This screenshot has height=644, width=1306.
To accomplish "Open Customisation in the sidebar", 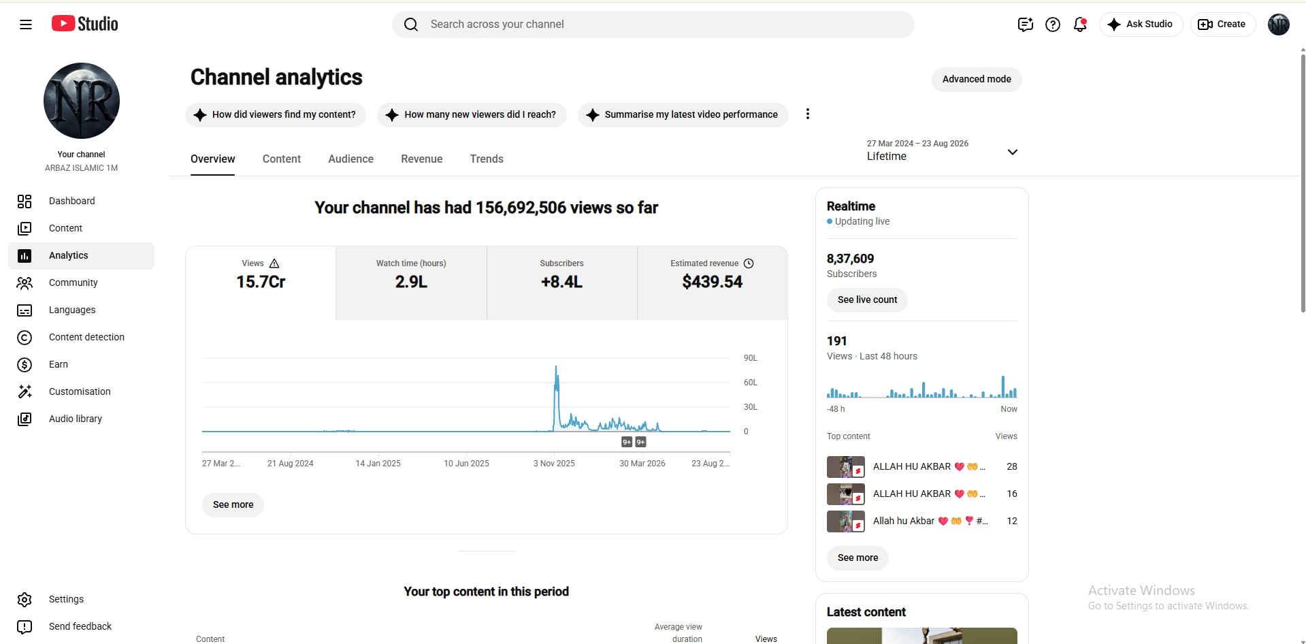I will click(x=82, y=391).
